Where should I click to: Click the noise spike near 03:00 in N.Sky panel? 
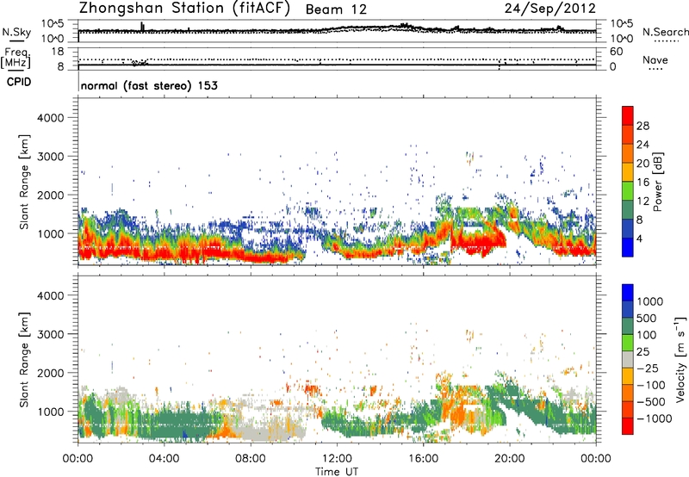pyautogui.click(x=142, y=27)
